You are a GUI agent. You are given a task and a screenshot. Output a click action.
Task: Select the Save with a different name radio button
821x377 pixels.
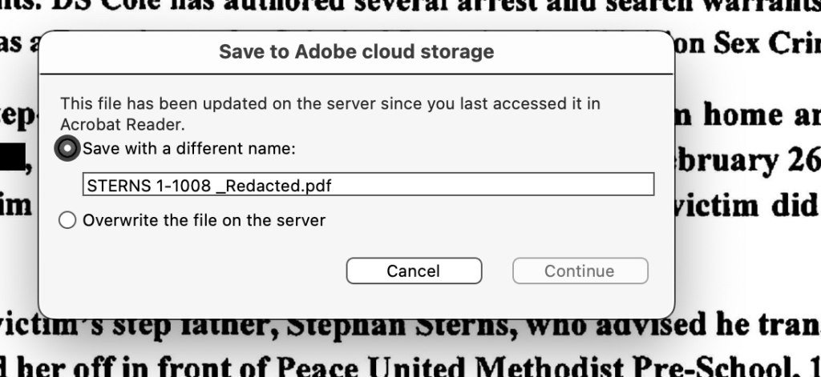tap(67, 148)
